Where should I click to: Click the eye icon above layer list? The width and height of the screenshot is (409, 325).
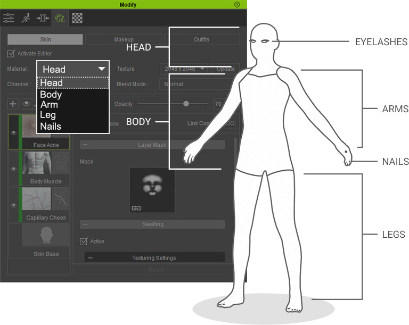point(26,104)
